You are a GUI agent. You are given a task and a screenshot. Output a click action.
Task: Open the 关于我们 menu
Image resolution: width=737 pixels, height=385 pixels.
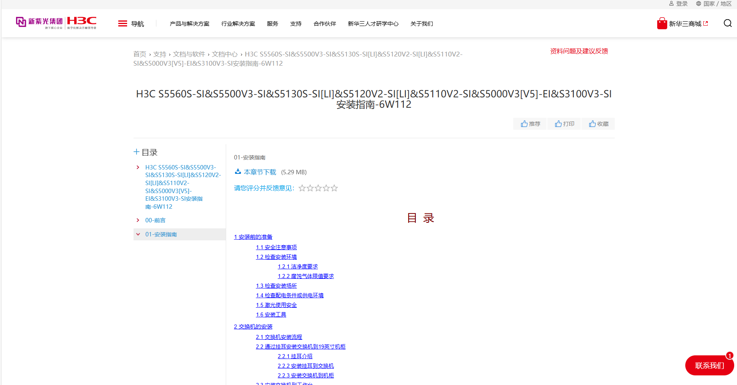point(422,24)
